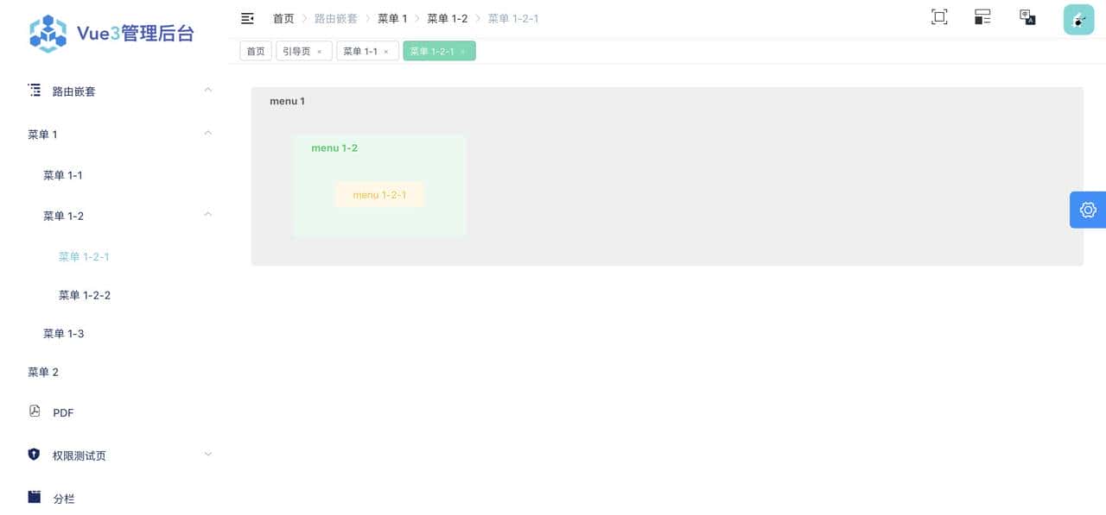
Task: Collapse the 菜单 1 submenu
Action: click(207, 134)
